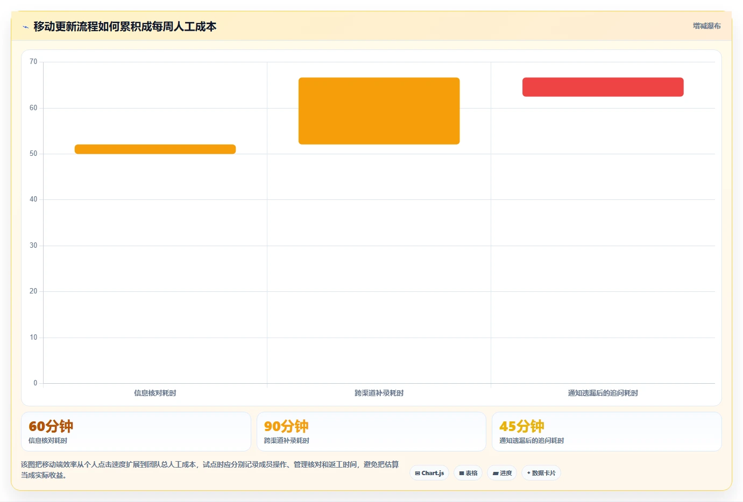Click the 跨渠道补录耗时 caption under 90分钟
The height and width of the screenshot is (502, 743).
[x=287, y=441]
